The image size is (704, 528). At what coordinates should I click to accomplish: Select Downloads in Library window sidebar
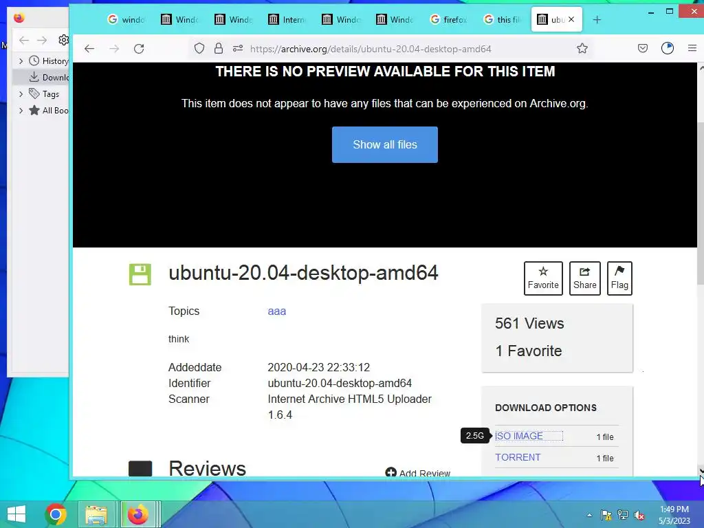pos(41,77)
